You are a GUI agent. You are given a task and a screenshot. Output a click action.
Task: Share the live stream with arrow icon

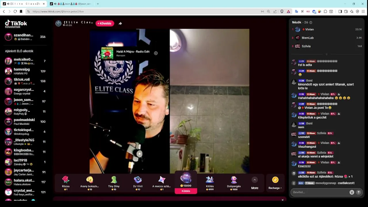point(120,24)
